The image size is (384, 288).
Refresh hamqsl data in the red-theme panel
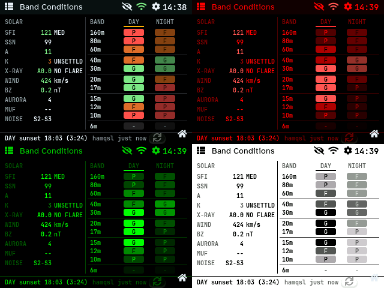point(349,138)
